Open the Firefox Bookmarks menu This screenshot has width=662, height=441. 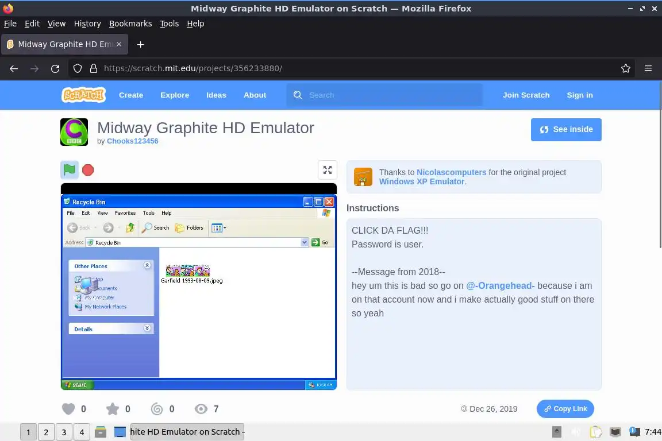pyautogui.click(x=130, y=24)
